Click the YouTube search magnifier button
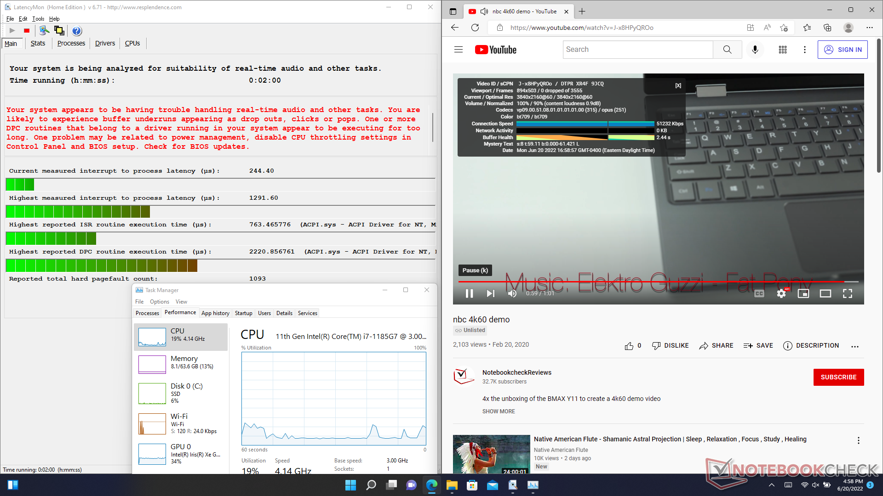This screenshot has width=883, height=496. click(x=727, y=50)
